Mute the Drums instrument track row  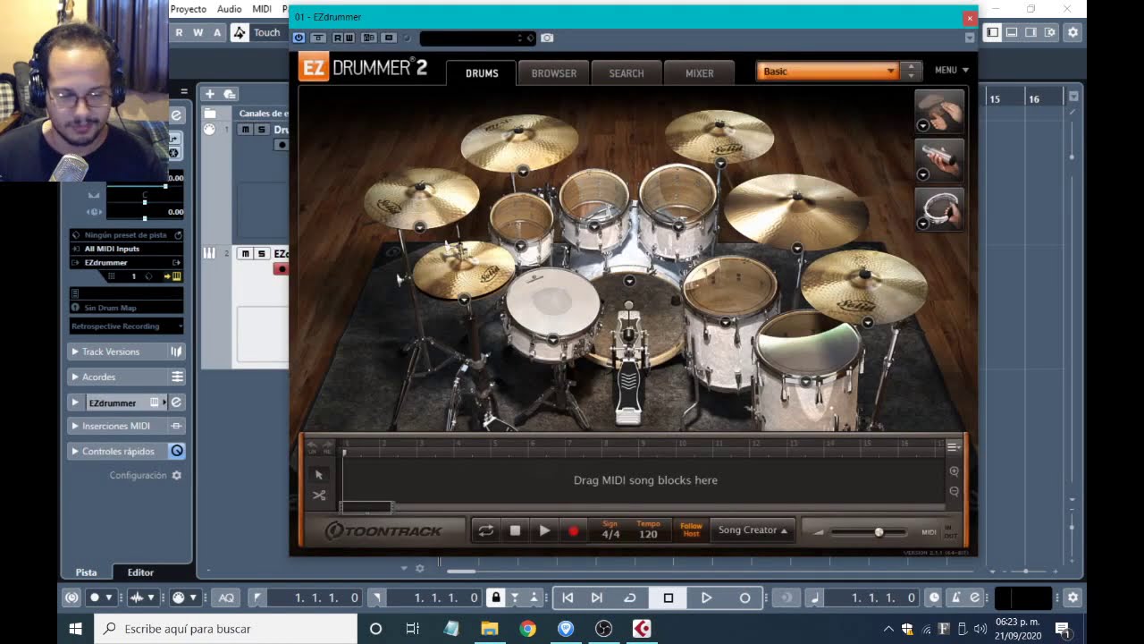click(245, 130)
